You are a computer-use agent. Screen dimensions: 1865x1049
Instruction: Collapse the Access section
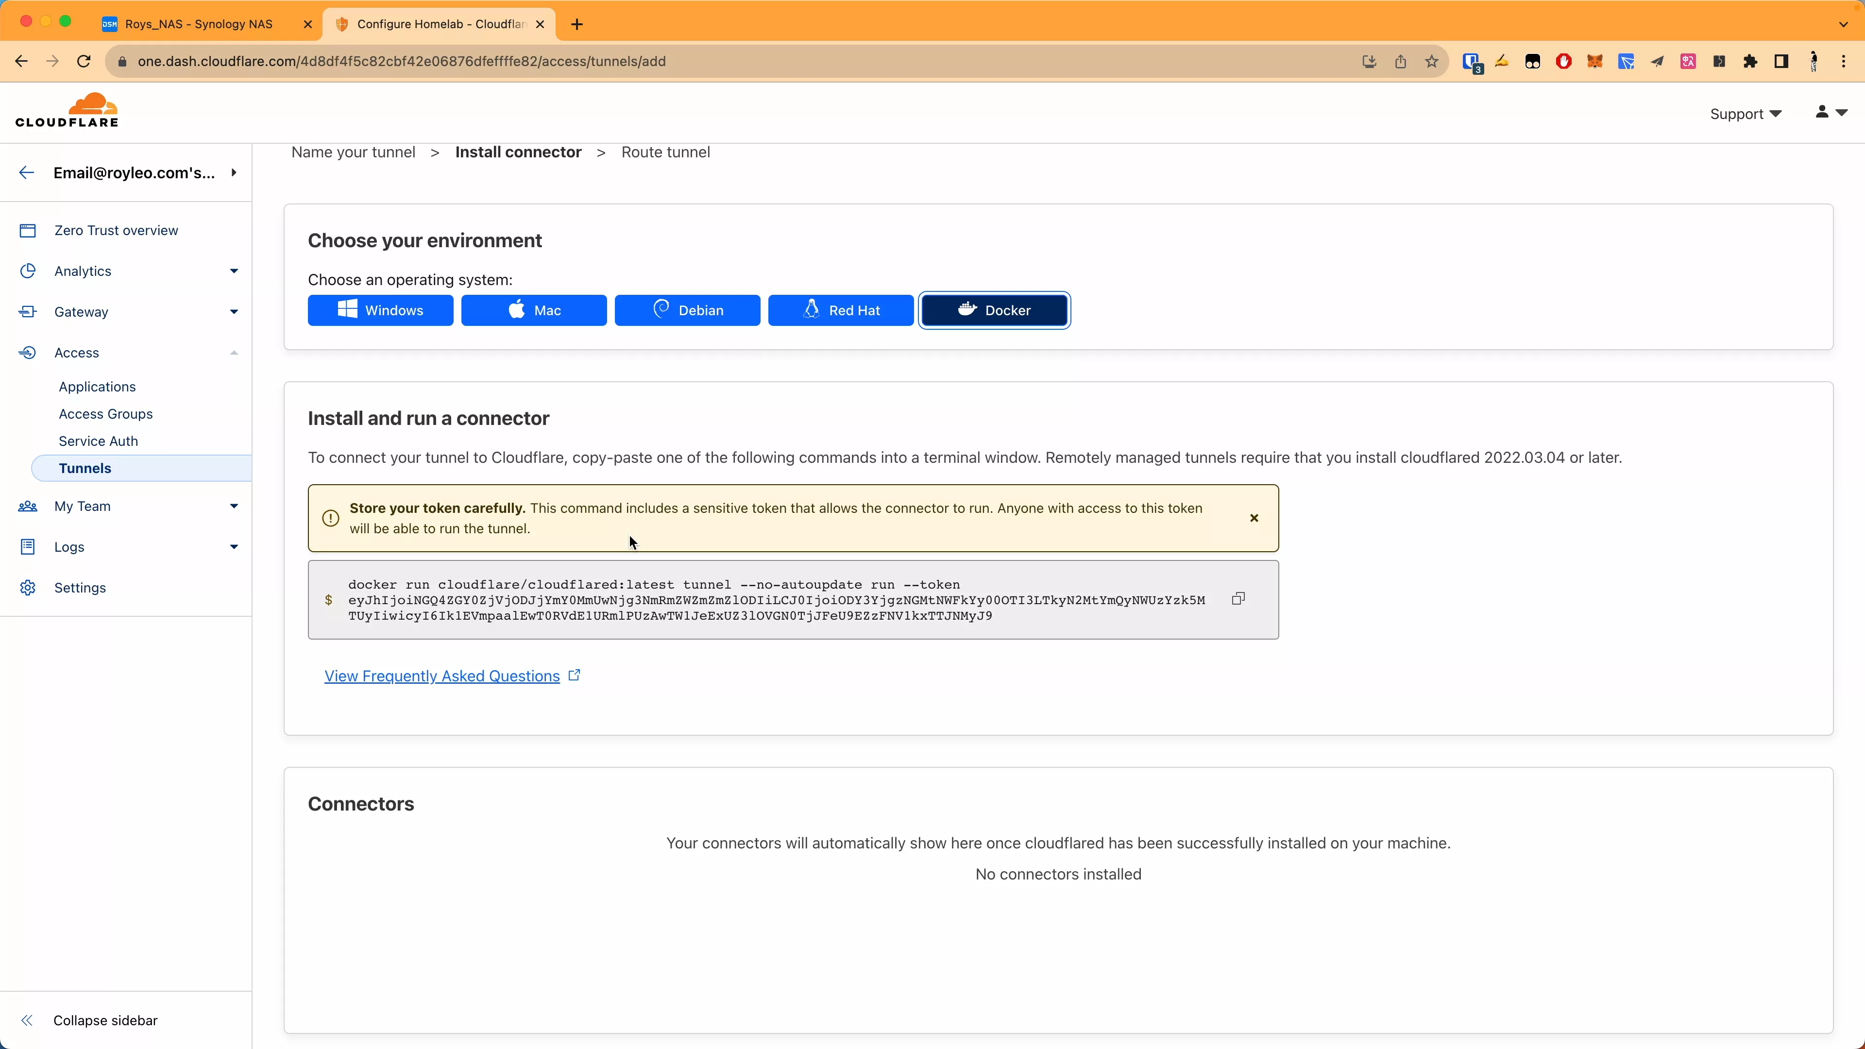click(x=233, y=353)
